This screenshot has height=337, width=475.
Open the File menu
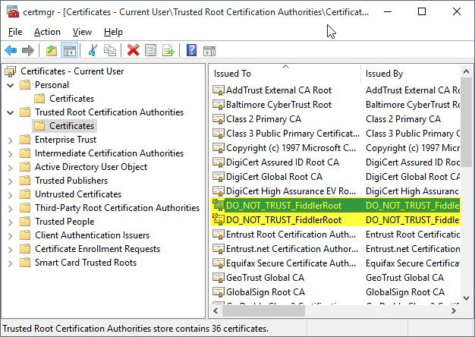(x=15, y=32)
